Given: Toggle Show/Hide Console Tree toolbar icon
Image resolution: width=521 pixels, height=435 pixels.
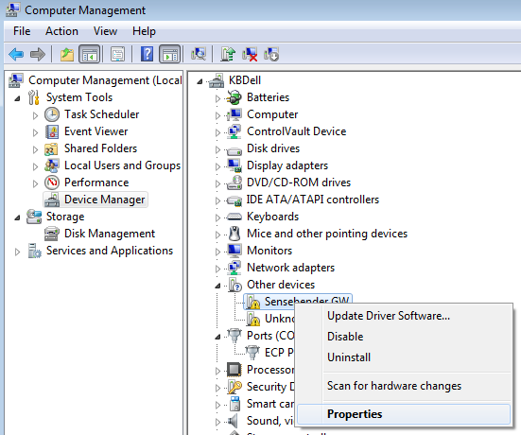Looking at the screenshot, I should click(89, 54).
